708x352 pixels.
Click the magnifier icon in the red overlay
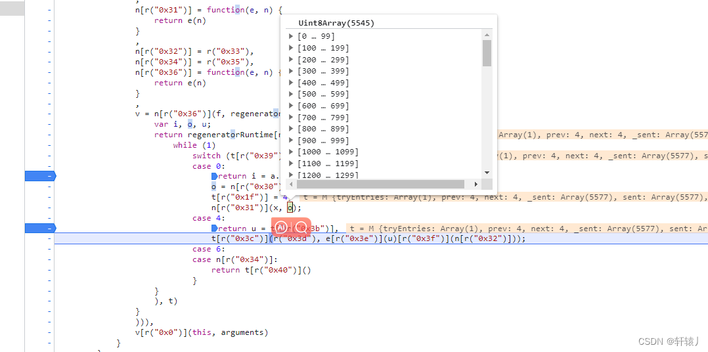coord(301,227)
